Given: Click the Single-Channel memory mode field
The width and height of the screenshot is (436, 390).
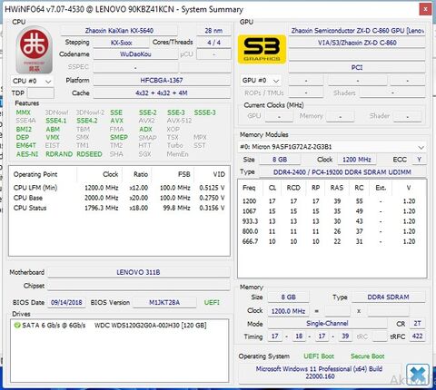Looking at the screenshot, I should [327, 324].
